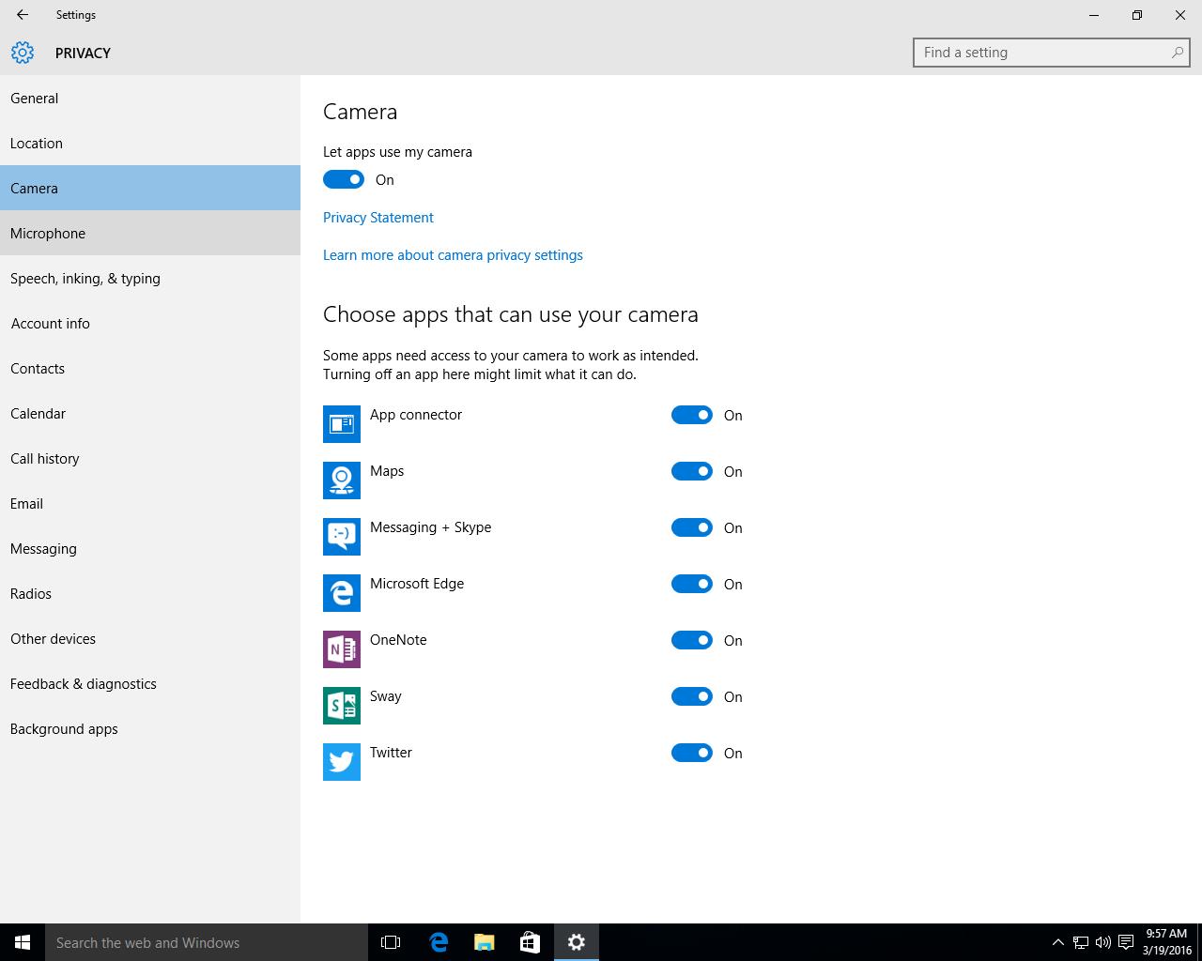
Task: Select Location in the sidebar
Action: coord(150,143)
